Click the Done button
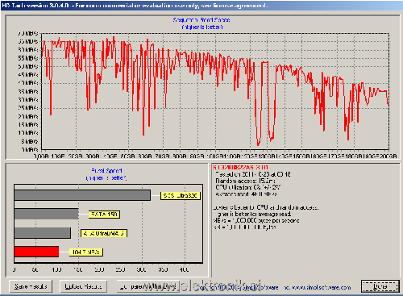Screen dimensions: 403x296 tap(380, 286)
